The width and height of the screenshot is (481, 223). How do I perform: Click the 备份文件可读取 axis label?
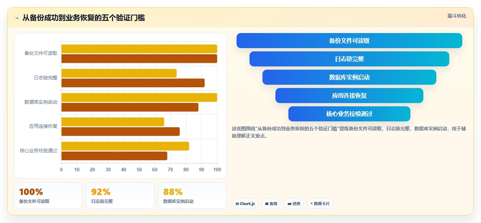pyautogui.click(x=41, y=53)
